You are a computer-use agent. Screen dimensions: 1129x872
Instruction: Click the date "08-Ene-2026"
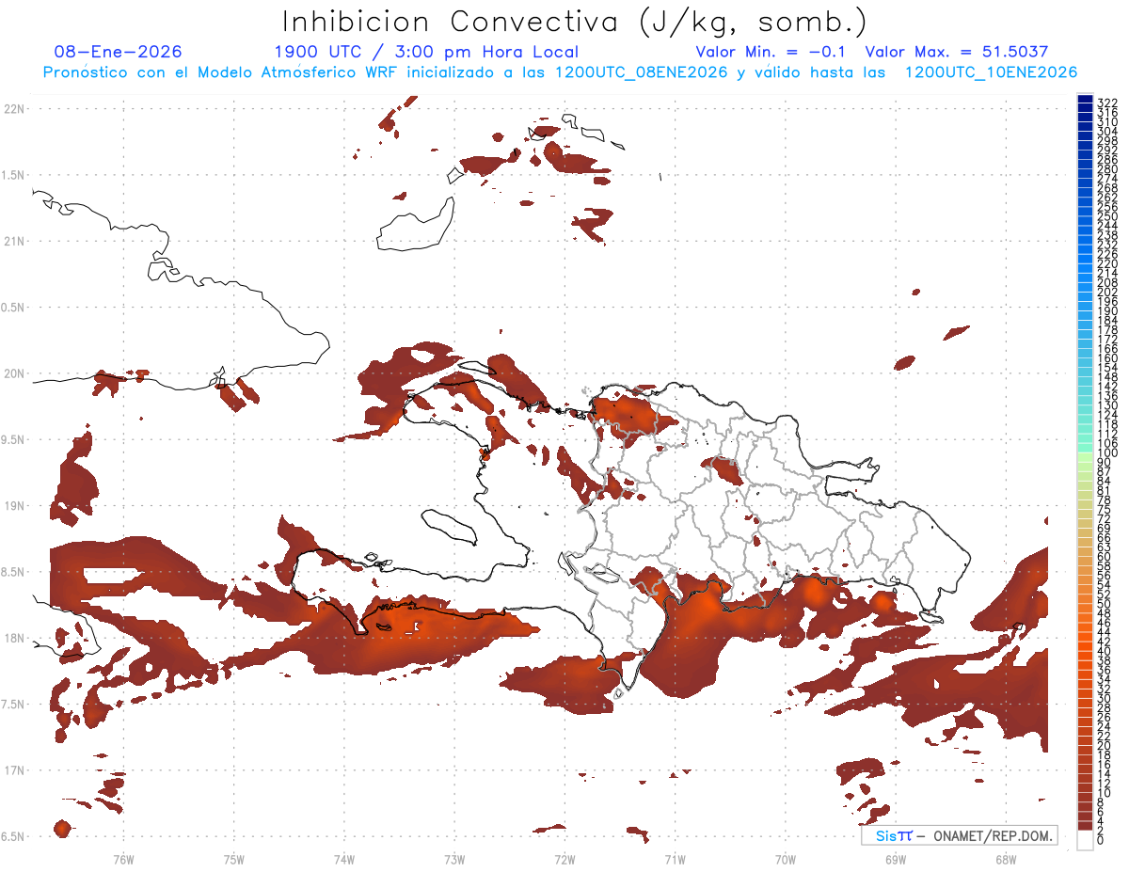tap(118, 52)
